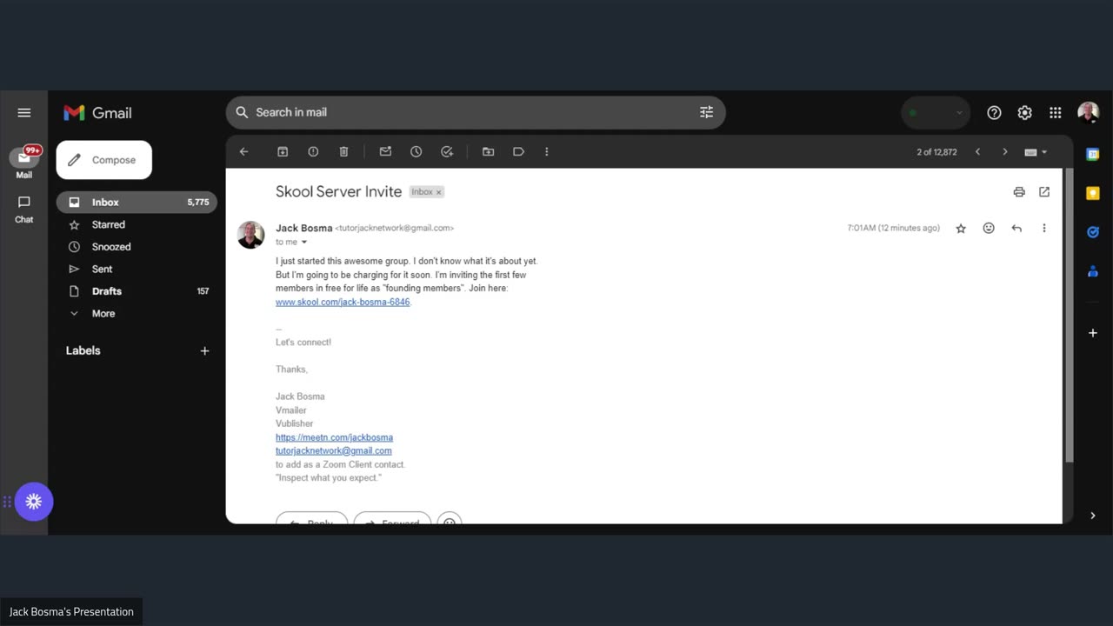Click the Compose button

[104, 160]
